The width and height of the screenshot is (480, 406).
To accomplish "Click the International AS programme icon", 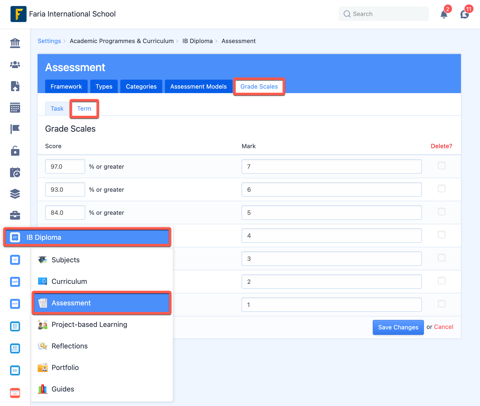I will click(15, 392).
